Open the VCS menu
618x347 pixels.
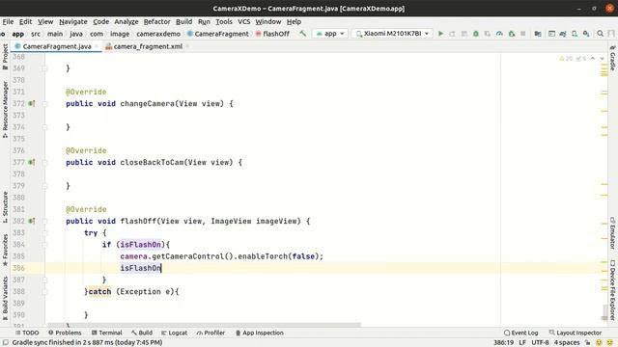pyautogui.click(x=243, y=21)
